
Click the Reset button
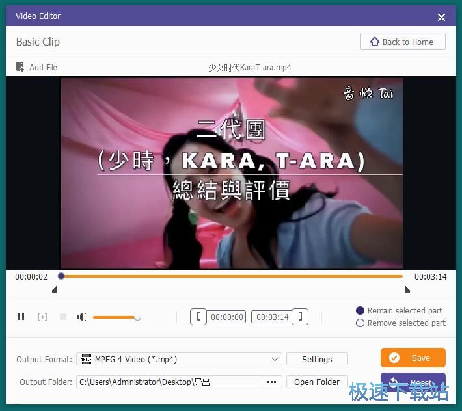point(413,382)
